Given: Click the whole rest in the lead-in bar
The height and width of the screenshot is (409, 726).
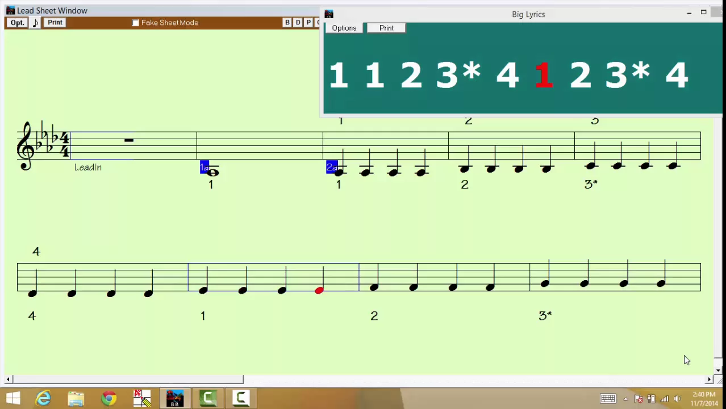Looking at the screenshot, I should [x=129, y=140].
